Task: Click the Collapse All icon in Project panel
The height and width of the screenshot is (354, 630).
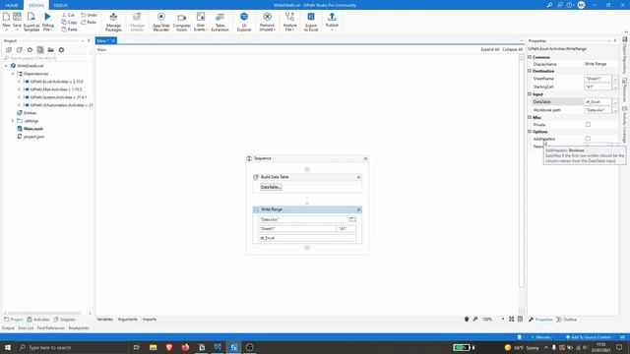Action: 20,50
